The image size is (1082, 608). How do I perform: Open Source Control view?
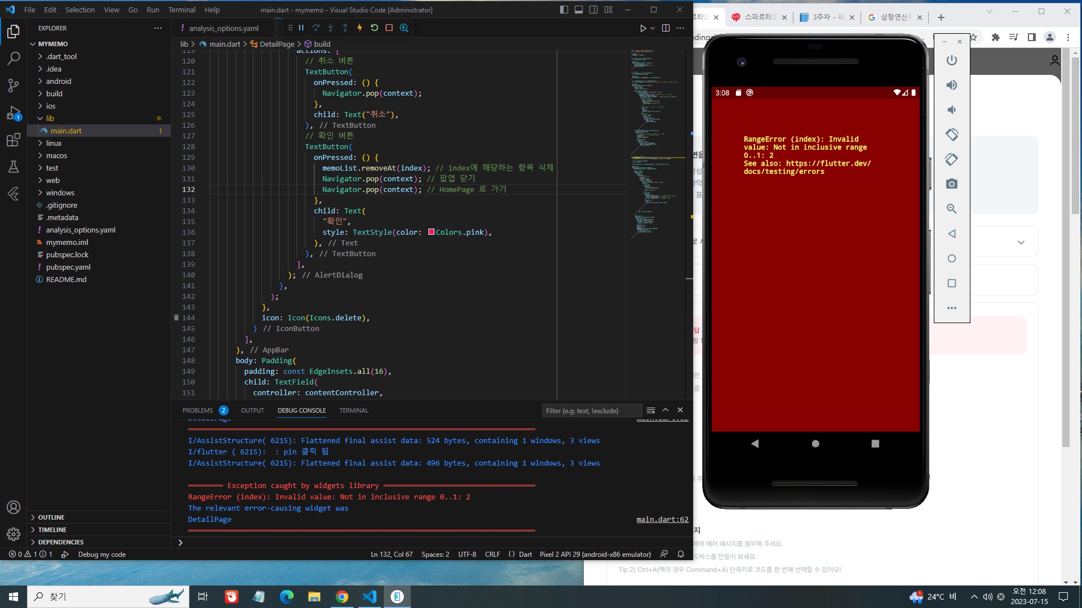click(x=14, y=85)
